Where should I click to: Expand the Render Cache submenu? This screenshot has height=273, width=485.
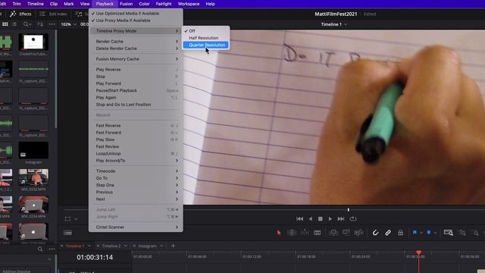click(x=136, y=42)
